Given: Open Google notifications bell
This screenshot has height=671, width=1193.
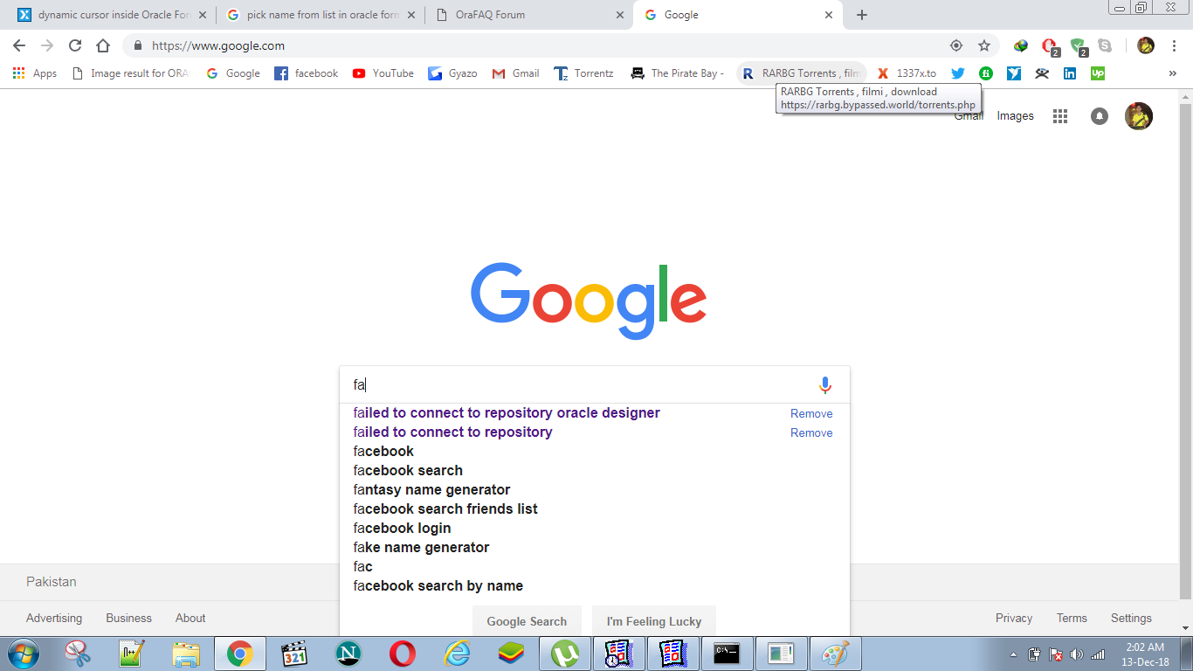Looking at the screenshot, I should [1100, 116].
